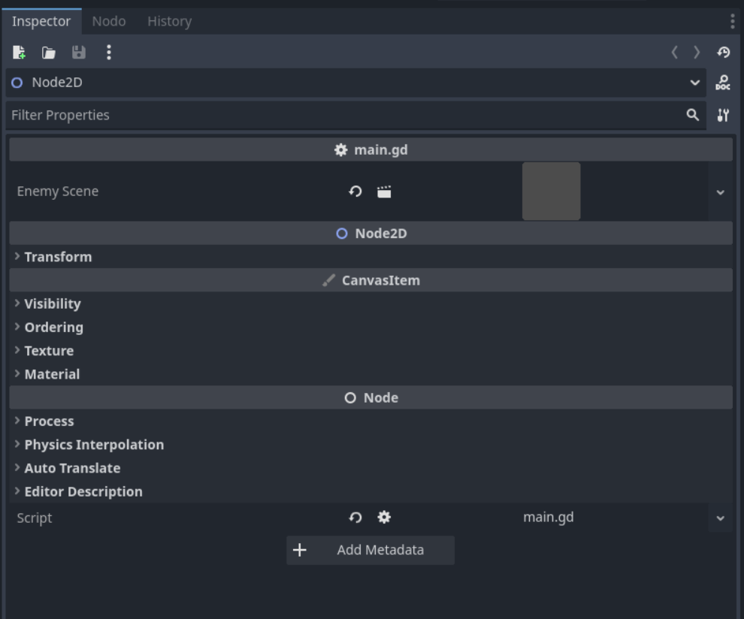The width and height of the screenshot is (744, 619).
Task: Open the Script main.gd dropdown arrow
Action: [x=720, y=518]
